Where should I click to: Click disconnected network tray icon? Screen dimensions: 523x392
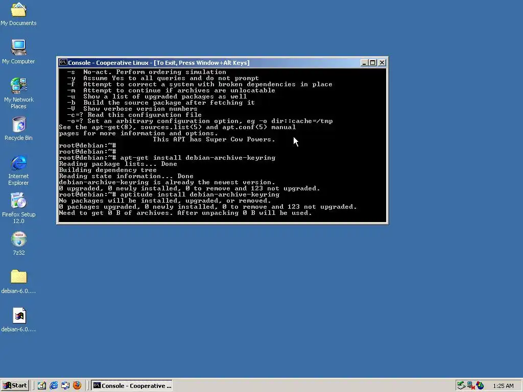point(470,386)
